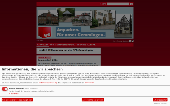Click the Herzlich Willkommen bei der SPD Gemmingen heading
The image size is (170, 106).
coord(65,50)
